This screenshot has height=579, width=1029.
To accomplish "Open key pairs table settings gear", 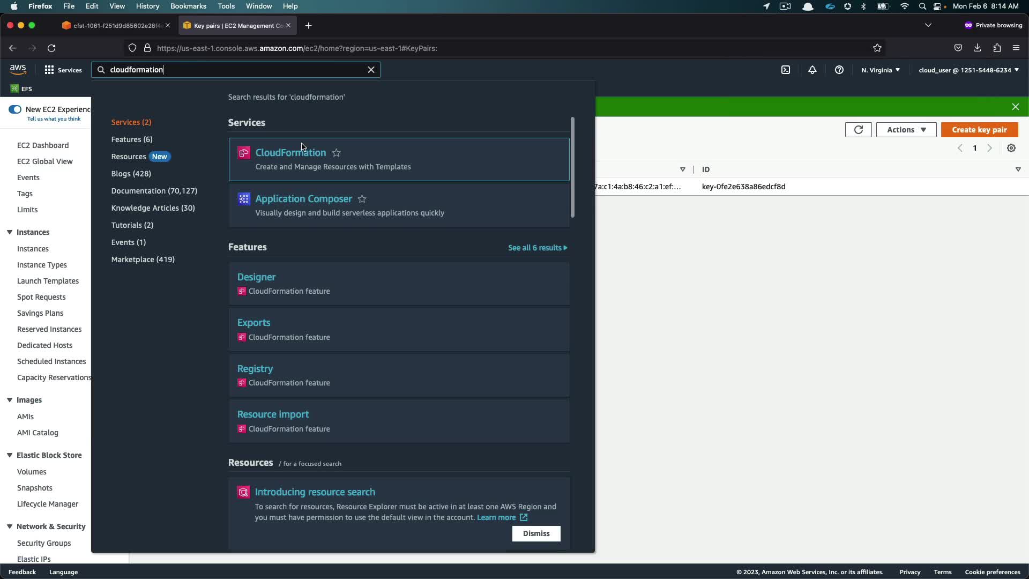I will click(x=1011, y=149).
